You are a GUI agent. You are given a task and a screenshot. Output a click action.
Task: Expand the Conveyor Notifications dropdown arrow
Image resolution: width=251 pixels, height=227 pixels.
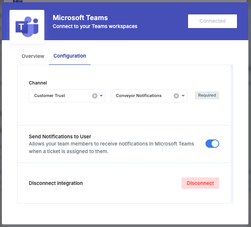tap(183, 95)
